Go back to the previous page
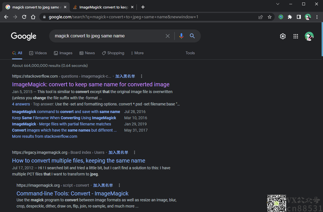The height and width of the screenshot is (212, 323). point(6,17)
